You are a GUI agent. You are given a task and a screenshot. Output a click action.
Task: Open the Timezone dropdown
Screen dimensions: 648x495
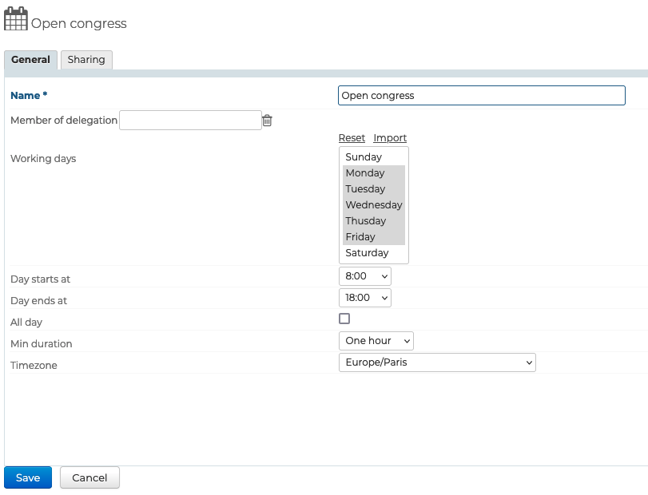tap(437, 362)
